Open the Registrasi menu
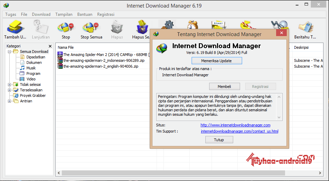 [x=106, y=14]
